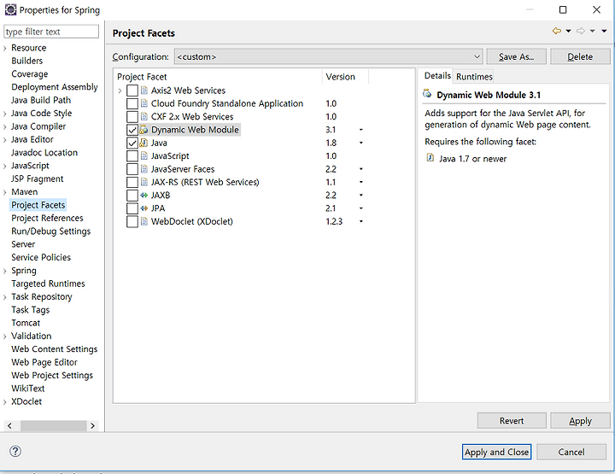
Task: Enable the JavaScript facet checkbox
Action: coord(132,155)
